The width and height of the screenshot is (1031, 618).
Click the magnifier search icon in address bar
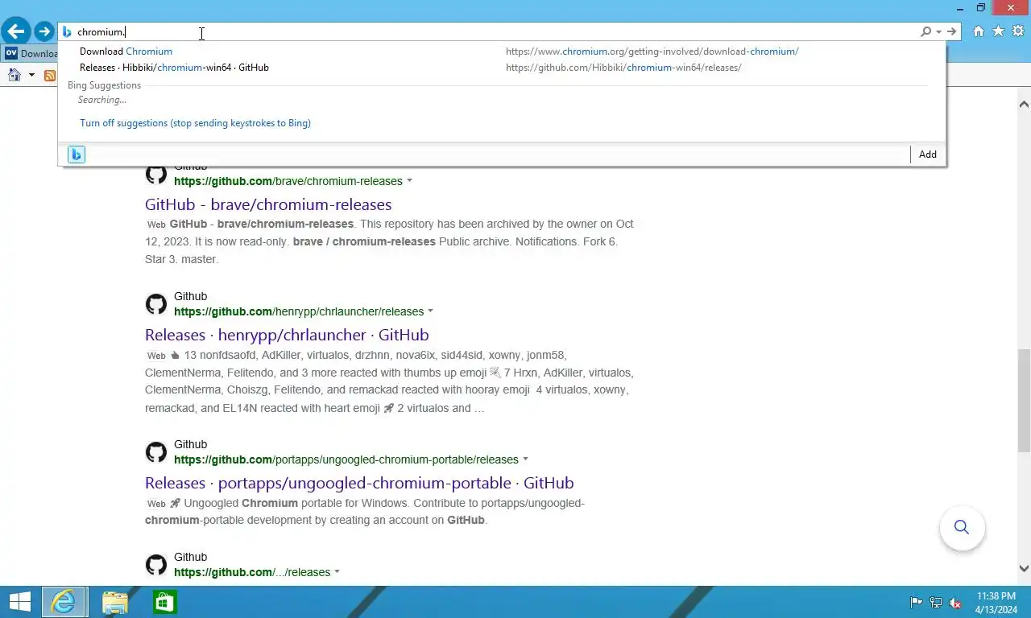926,32
